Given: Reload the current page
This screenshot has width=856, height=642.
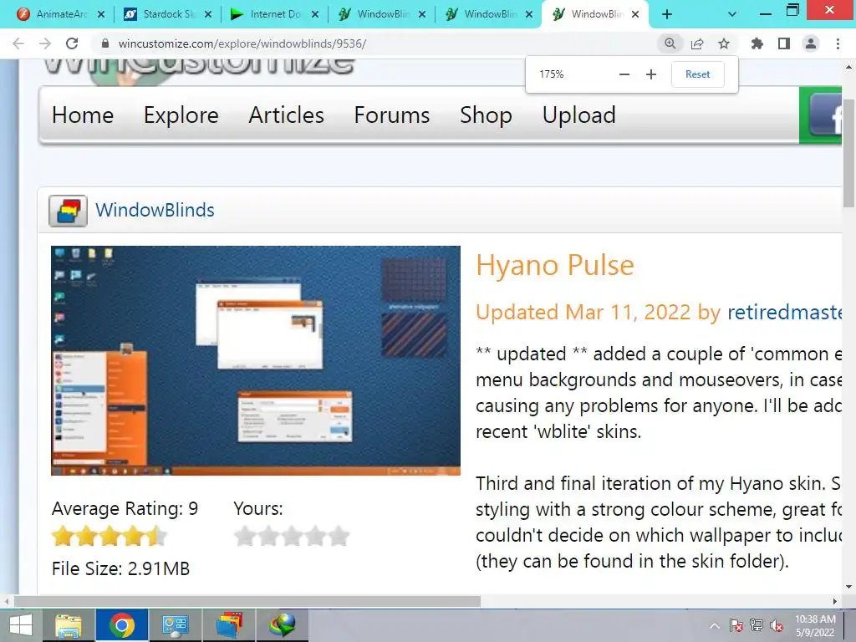Looking at the screenshot, I should click(72, 43).
